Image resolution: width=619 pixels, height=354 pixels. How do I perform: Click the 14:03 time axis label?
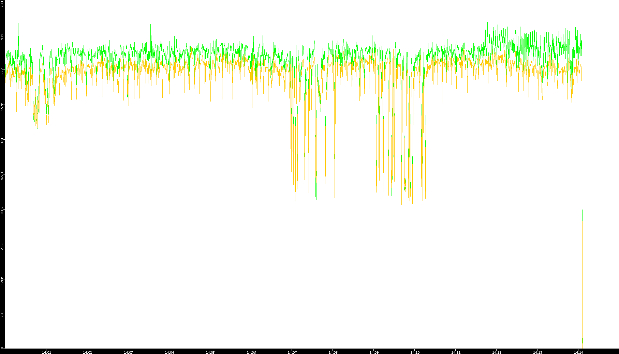click(x=128, y=352)
